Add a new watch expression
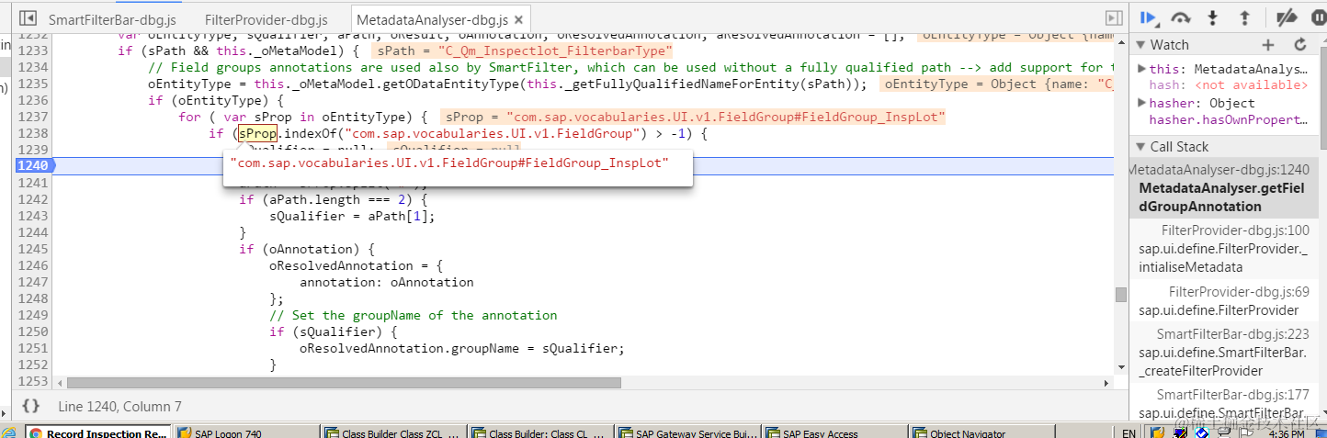Image resolution: width=1327 pixels, height=438 pixels. point(1268,45)
